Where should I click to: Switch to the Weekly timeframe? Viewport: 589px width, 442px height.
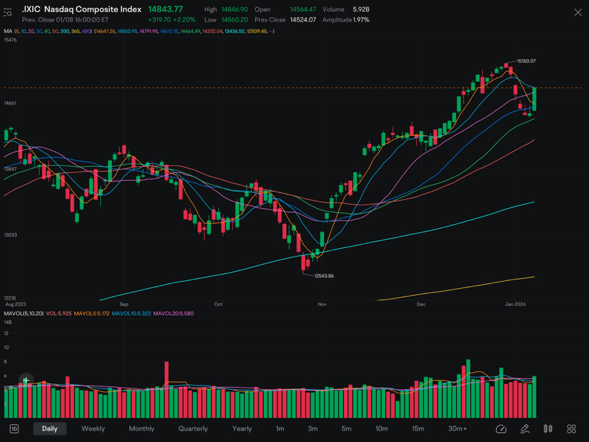tap(93, 429)
